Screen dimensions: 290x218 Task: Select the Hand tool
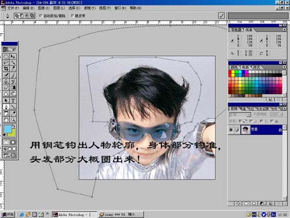pos(6,119)
